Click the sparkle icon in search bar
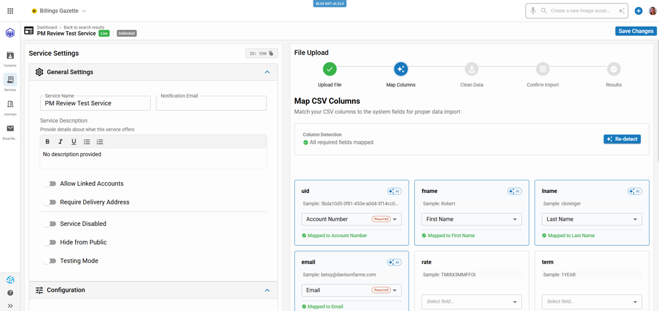Screen dimensions: 659x311 (x=621, y=11)
